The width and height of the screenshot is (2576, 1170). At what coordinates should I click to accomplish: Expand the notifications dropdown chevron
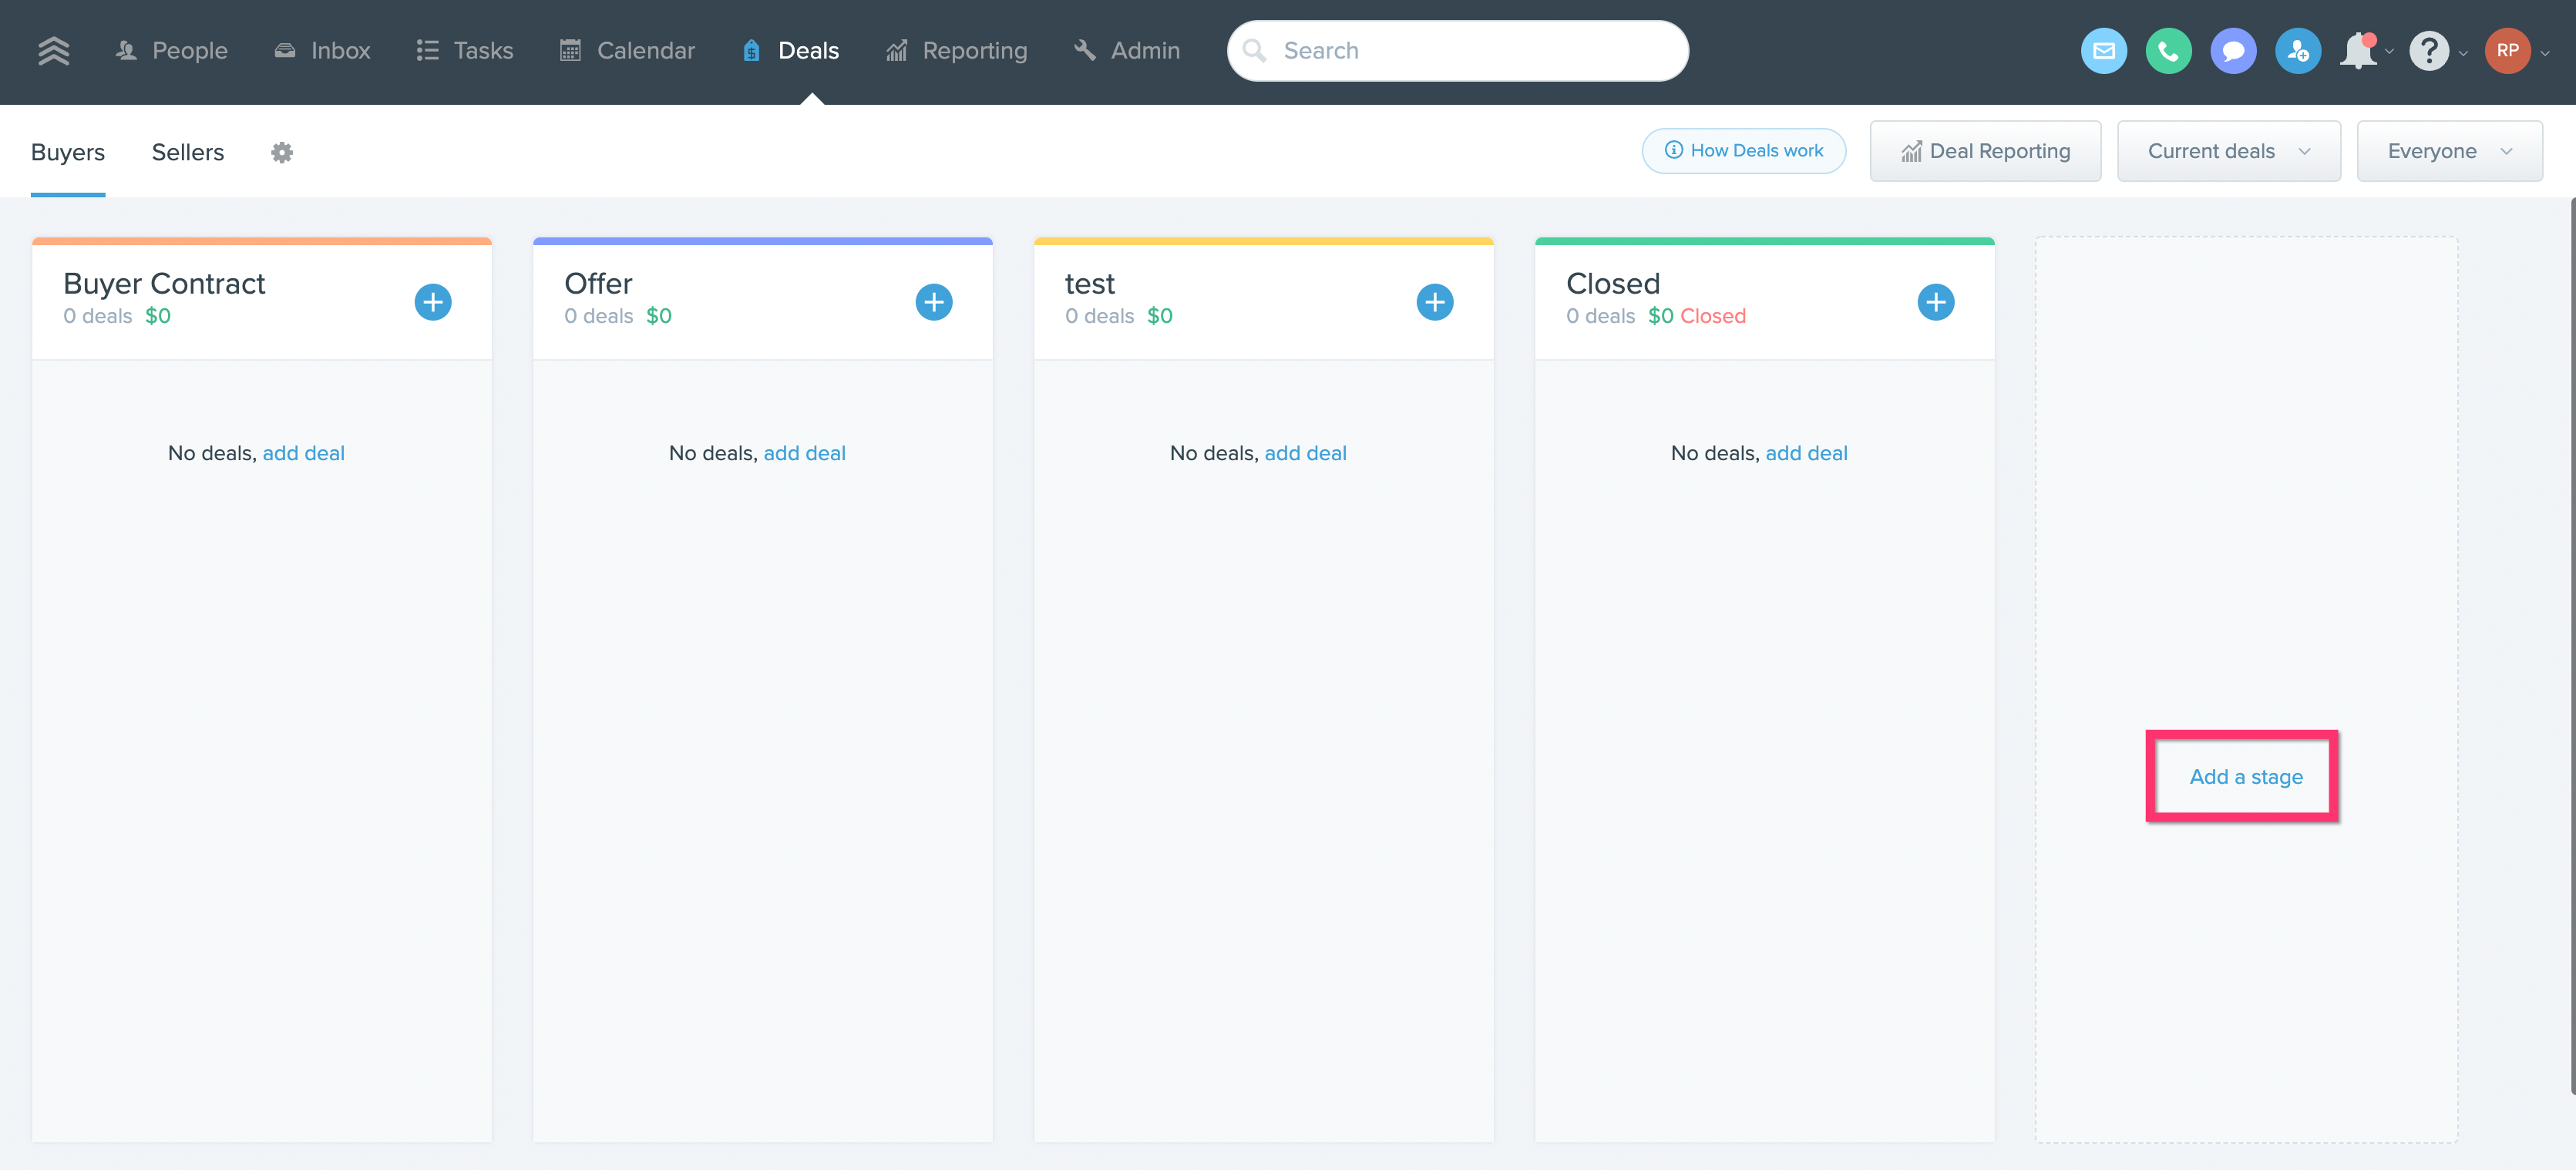click(2389, 52)
